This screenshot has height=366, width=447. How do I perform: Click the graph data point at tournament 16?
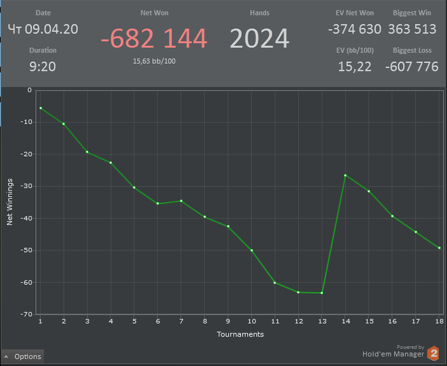pyautogui.click(x=392, y=216)
